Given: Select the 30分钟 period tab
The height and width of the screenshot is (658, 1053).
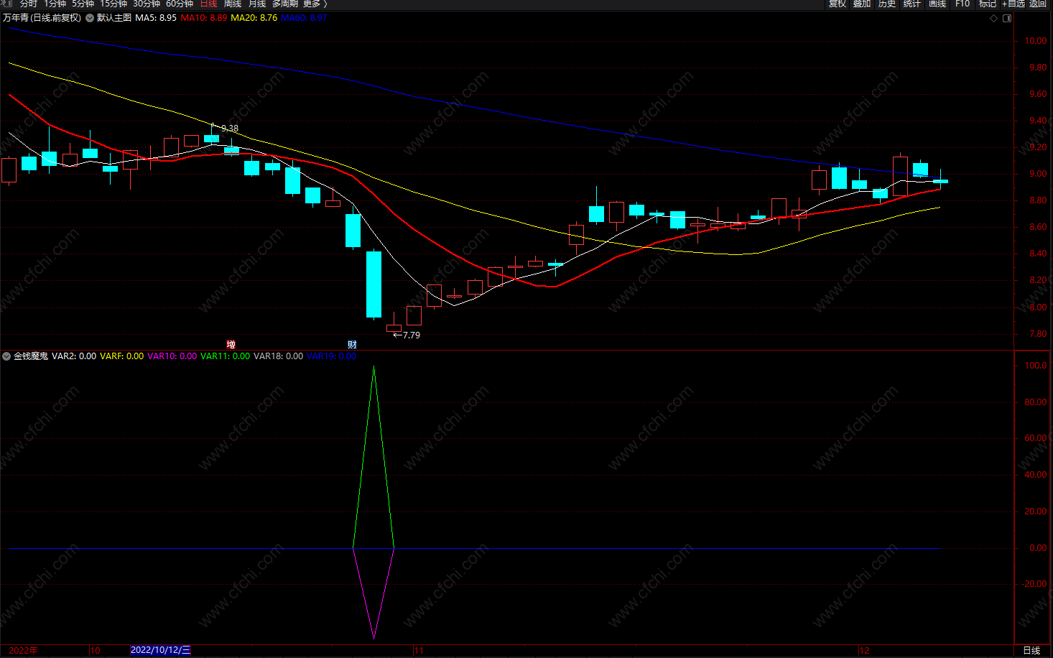Looking at the screenshot, I should 146,4.
